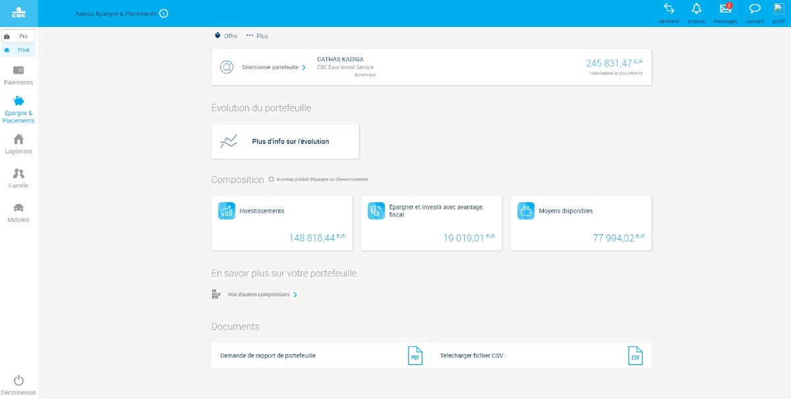Image resolution: width=791 pixels, height=399 pixels.
Task: Click the PDF icon for portfolio report
Action: click(415, 356)
